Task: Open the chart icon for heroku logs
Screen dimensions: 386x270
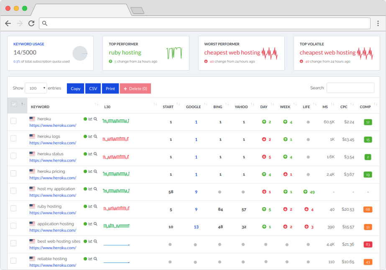Action: tap(90, 136)
